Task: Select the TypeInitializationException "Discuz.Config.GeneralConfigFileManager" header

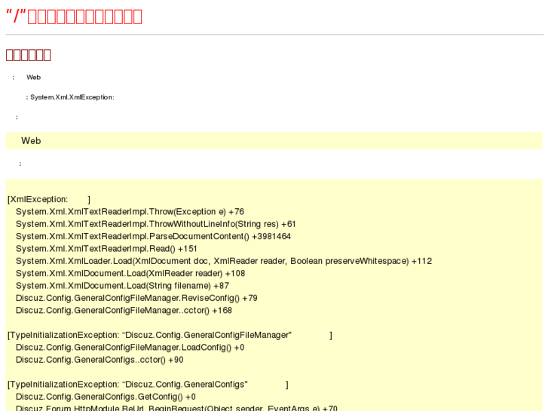Action: [170, 335]
